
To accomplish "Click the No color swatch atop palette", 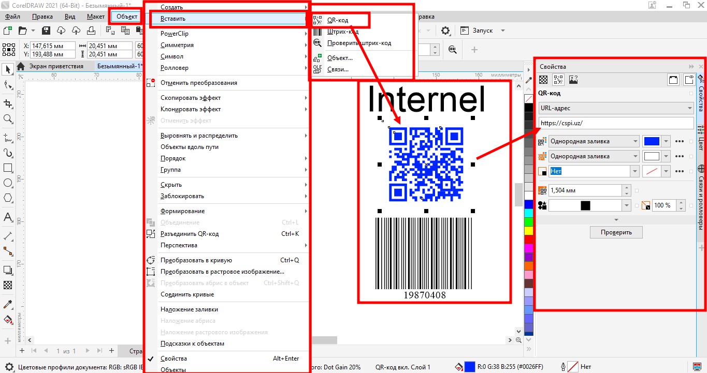I will point(529,98).
